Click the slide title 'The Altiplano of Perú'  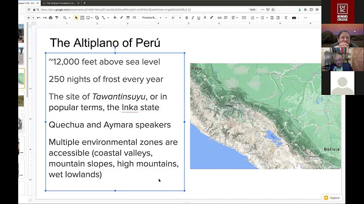click(x=105, y=42)
